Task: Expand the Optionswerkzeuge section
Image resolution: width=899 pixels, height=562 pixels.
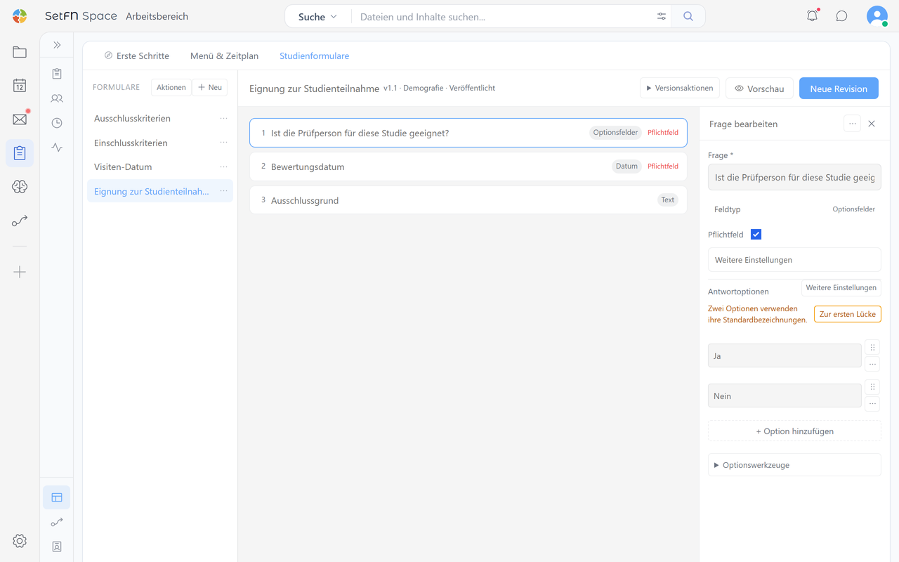Action: coord(794,465)
